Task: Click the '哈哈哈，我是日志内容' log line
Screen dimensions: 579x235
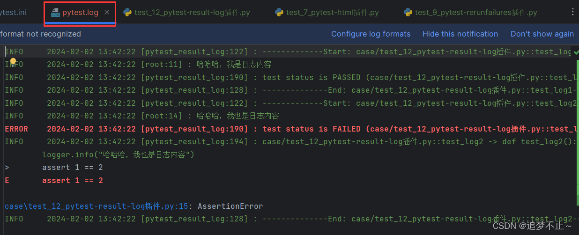Action: tap(138, 65)
